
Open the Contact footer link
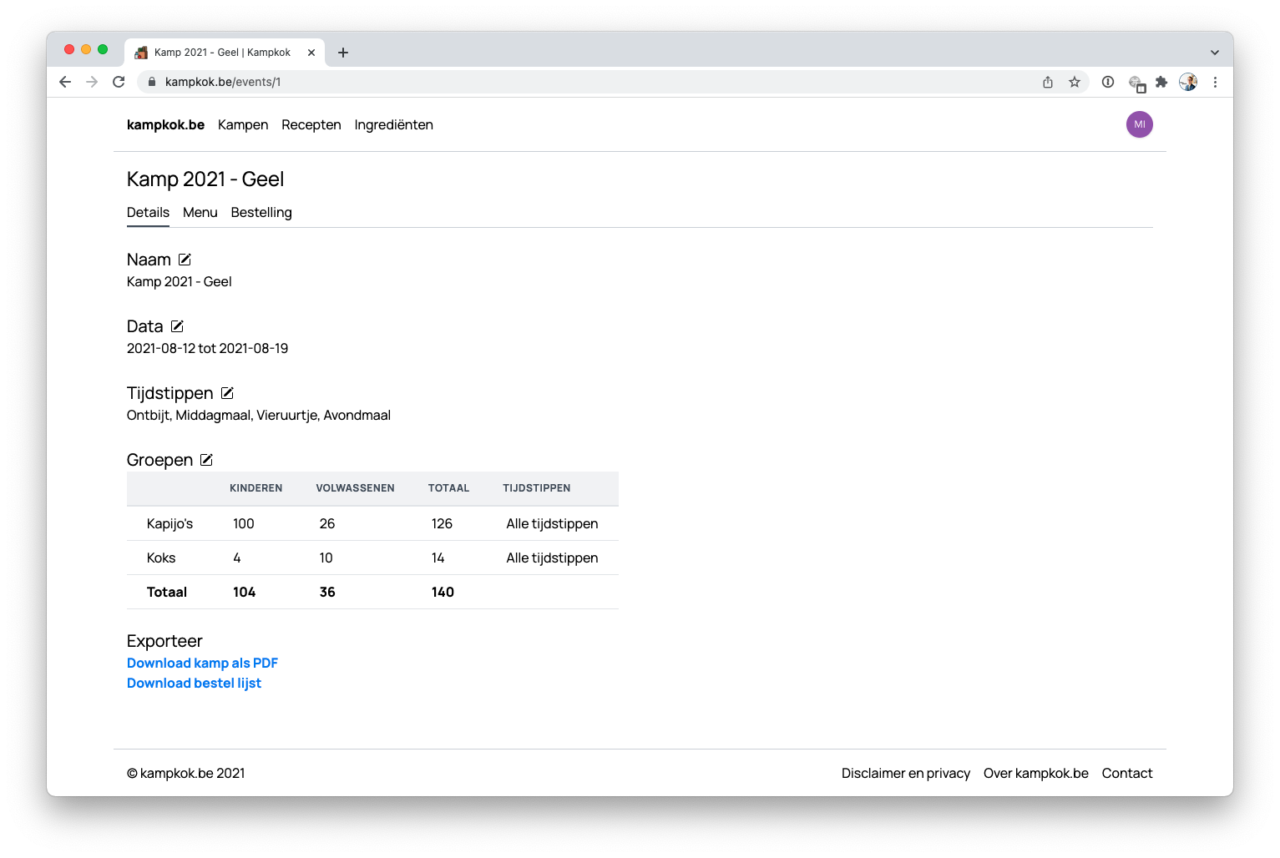[x=1127, y=774]
